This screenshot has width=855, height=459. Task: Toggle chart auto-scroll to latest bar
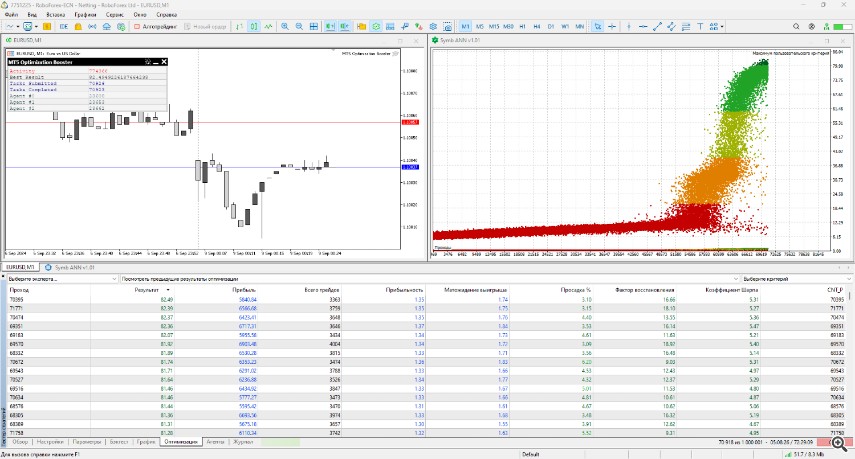(330, 26)
